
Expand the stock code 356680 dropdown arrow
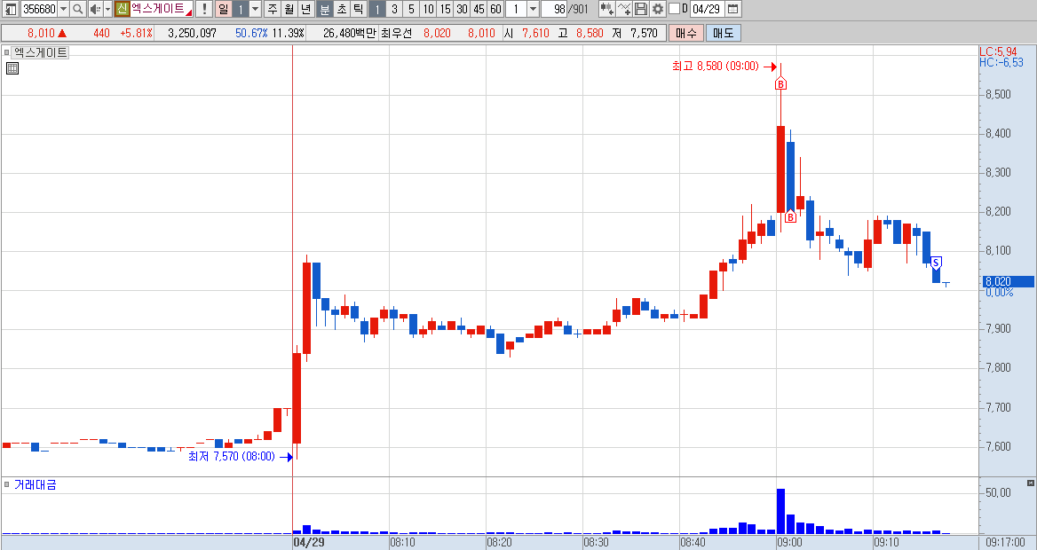[x=64, y=9]
